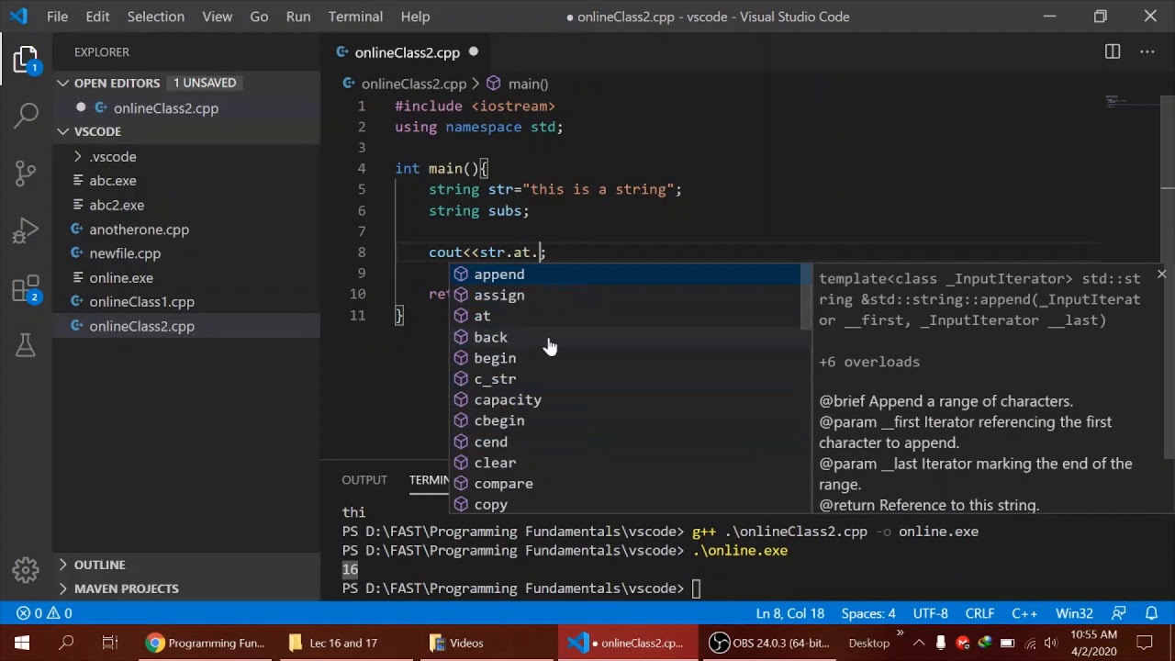Open the Test flask icon in activity bar
The image size is (1175, 661).
click(26, 345)
